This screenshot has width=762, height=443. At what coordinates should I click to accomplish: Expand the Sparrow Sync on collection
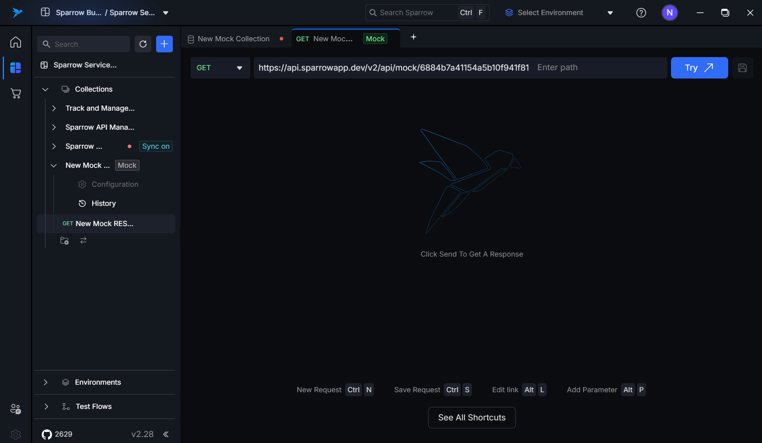tap(54, 146)
